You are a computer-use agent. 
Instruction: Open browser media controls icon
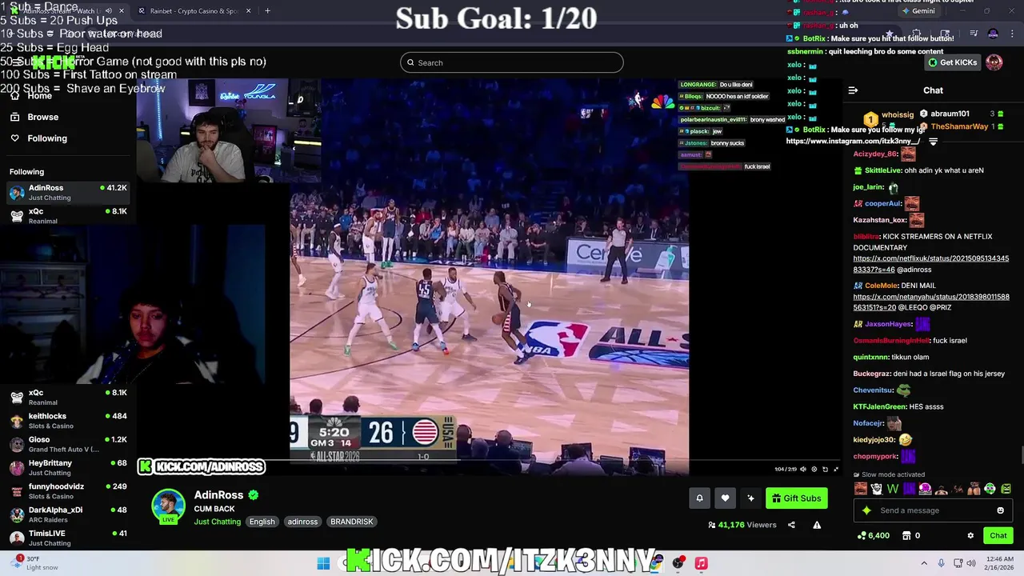[974, 34]
